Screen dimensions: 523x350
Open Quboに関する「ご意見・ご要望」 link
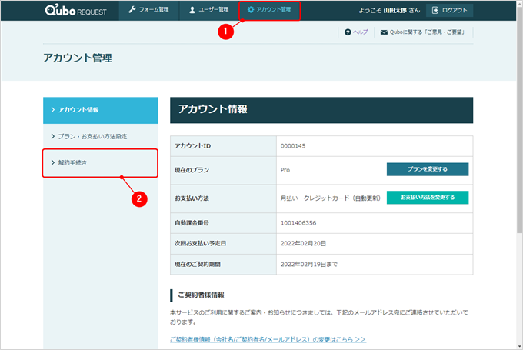coord(428,32)
